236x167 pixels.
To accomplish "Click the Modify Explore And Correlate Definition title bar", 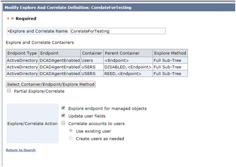I will pyautogui.click(x=119, y=7).
